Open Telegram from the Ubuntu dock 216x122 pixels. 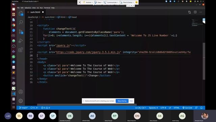pyautogui.click(x=13, y=62)
